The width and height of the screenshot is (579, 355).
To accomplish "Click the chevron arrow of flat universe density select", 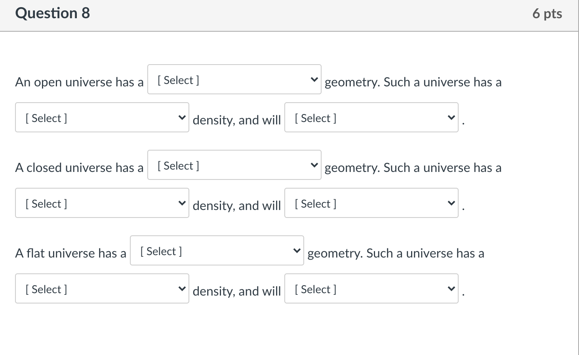I will (182, 289).
